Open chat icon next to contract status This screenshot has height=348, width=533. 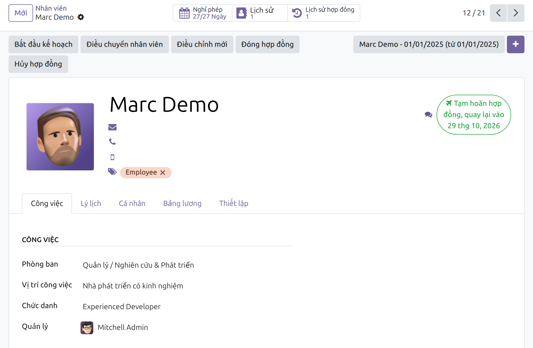(429, 115)
